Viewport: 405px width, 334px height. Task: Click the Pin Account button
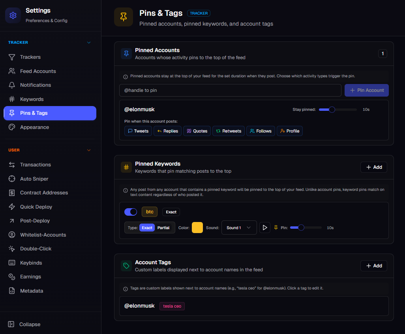(367, 90)
